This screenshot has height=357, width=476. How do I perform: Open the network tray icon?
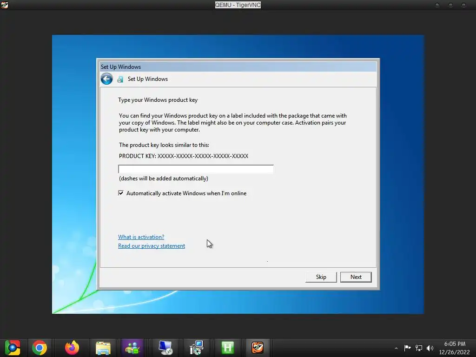click(419, 348)
